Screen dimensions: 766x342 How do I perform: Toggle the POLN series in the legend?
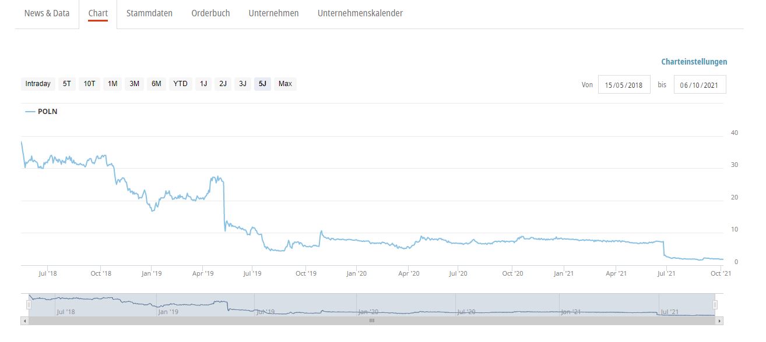coord(40,111)
